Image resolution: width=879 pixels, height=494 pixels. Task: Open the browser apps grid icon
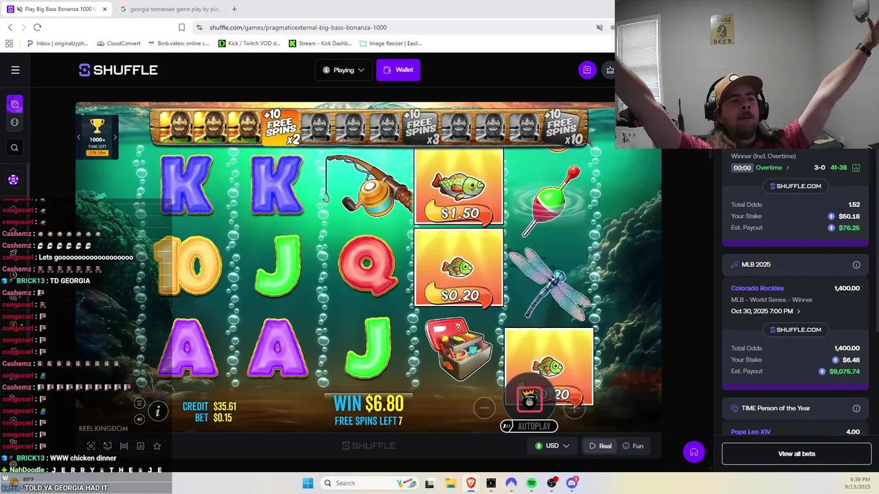click(9, 43)
